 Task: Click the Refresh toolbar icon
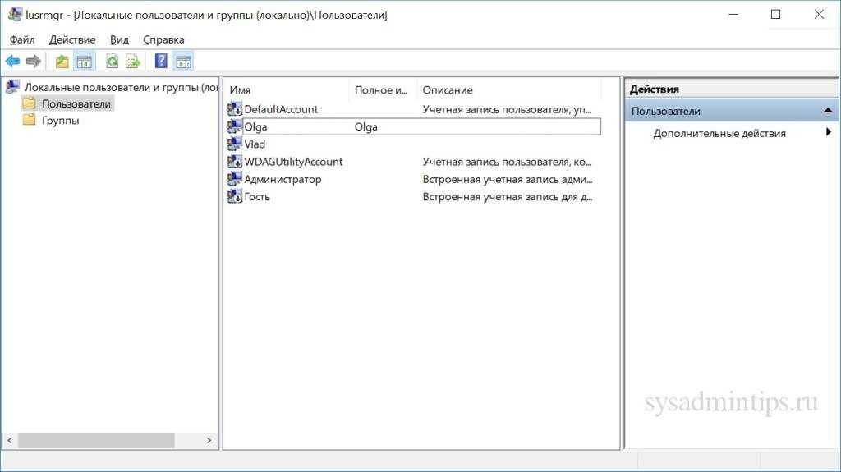[x=112, y=62]
